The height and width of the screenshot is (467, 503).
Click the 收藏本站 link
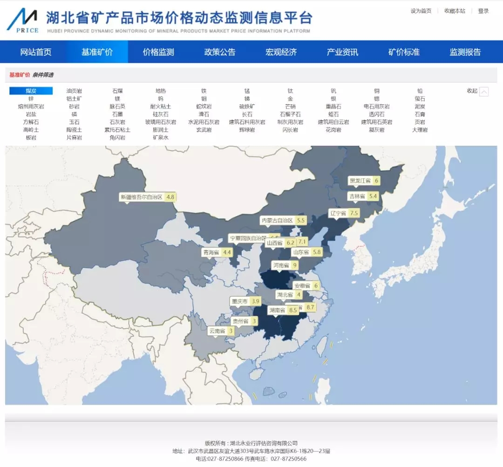click(455, 11)
